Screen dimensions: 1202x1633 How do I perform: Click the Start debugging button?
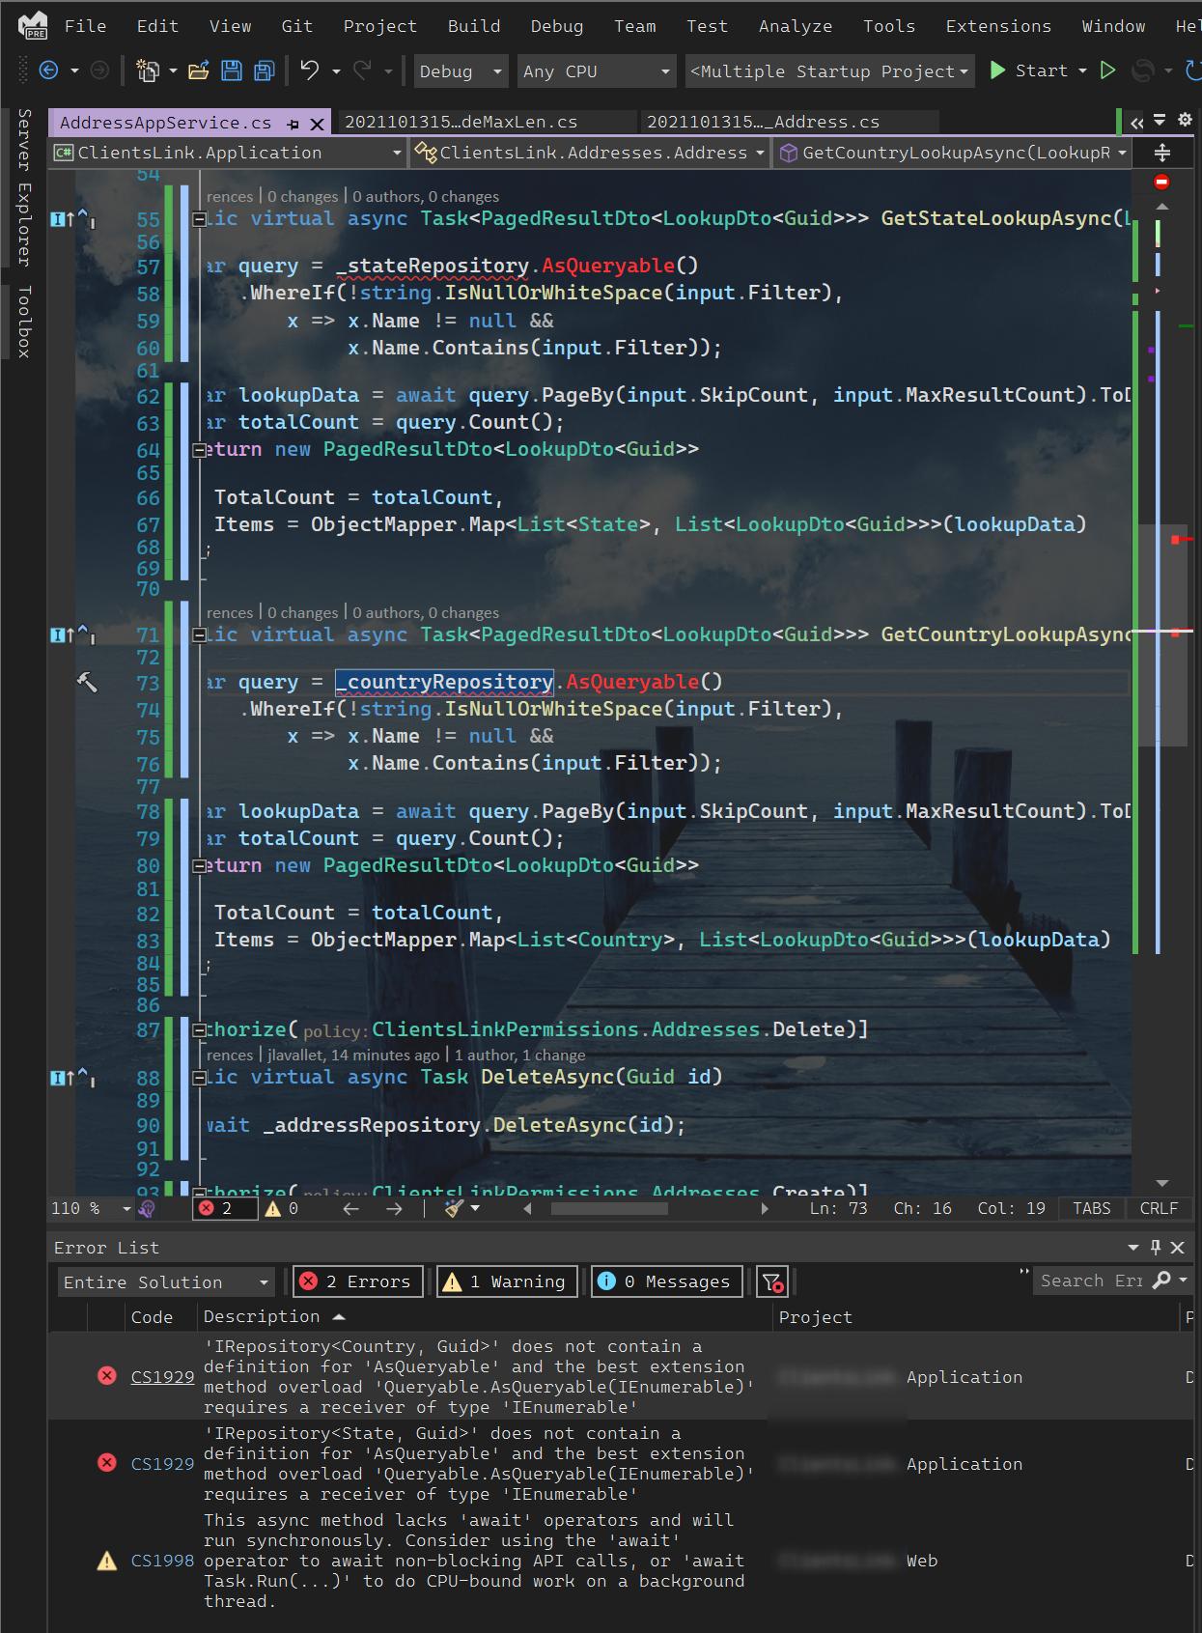click(1028, 70)
